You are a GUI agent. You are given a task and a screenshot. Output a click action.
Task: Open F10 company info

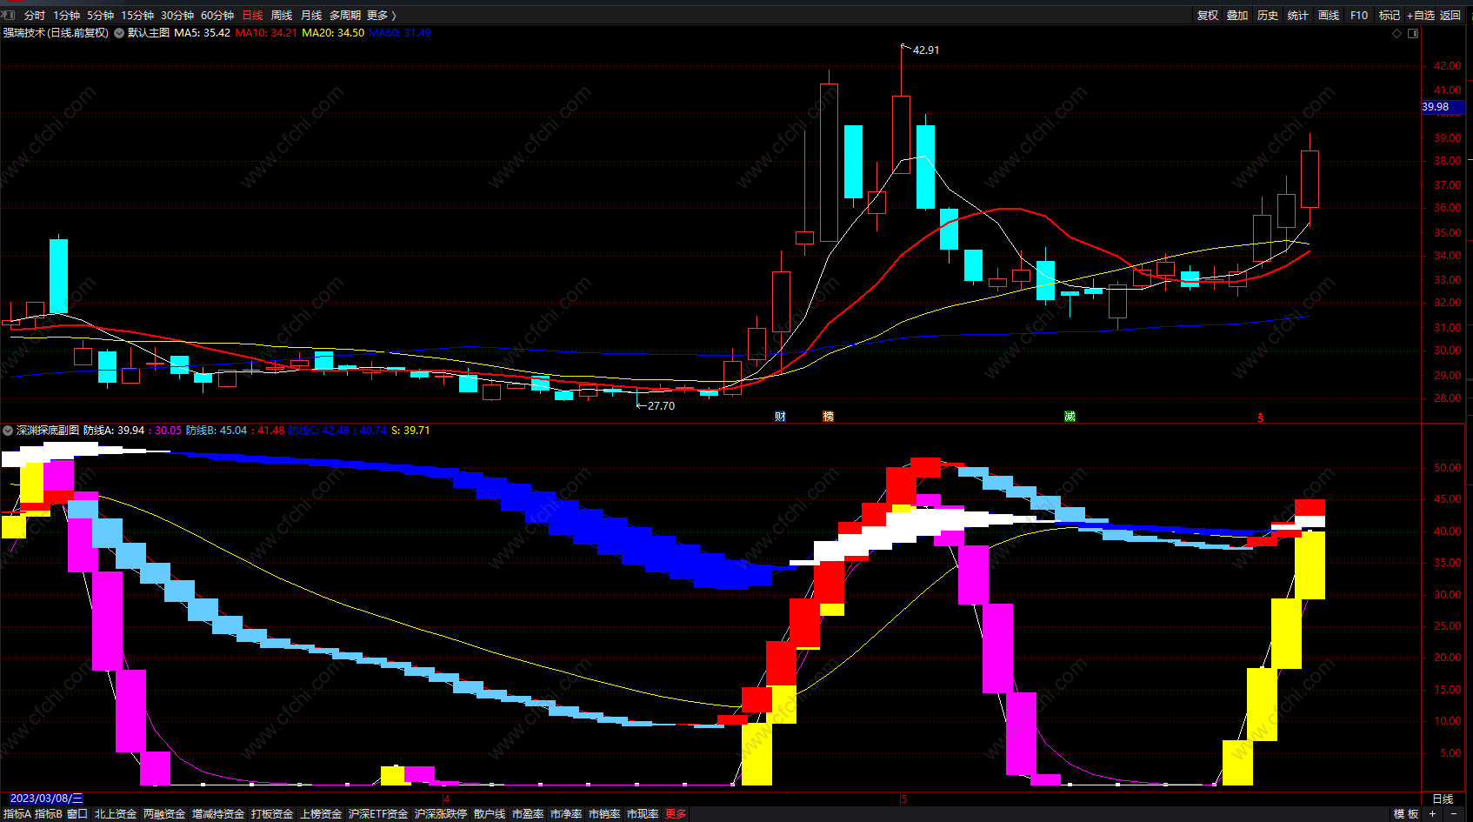pyautogui.click(x=1359, y=16)
